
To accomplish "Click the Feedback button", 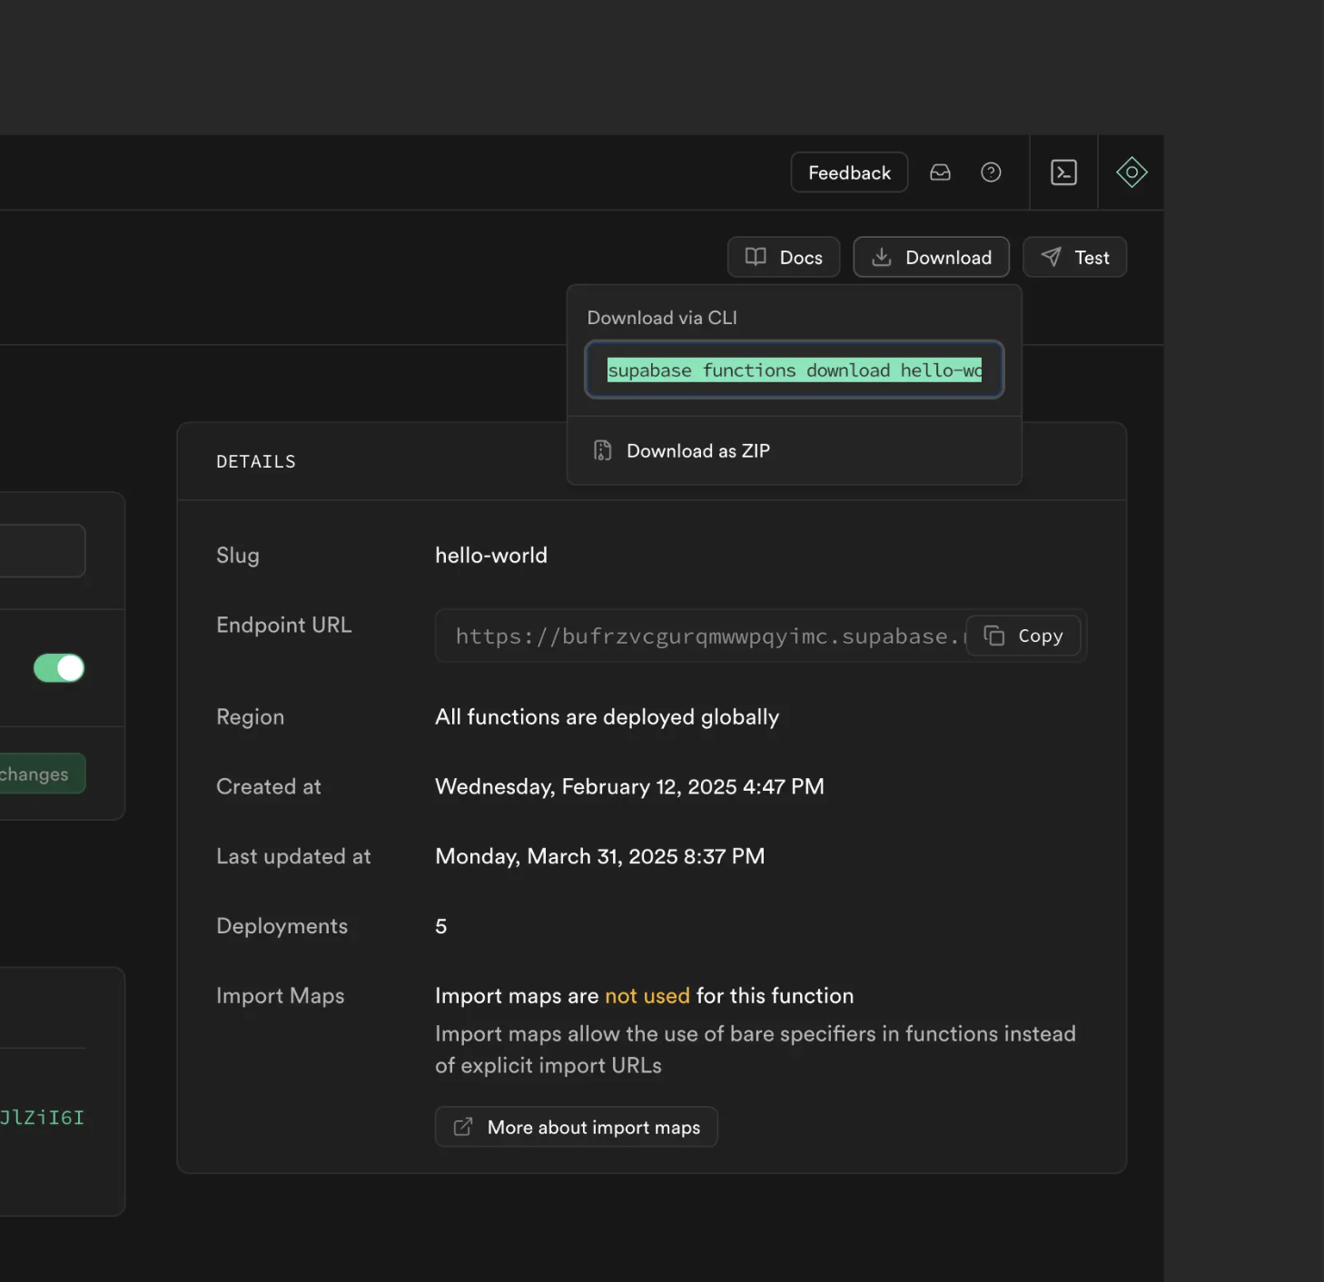I will coord(849,173).
